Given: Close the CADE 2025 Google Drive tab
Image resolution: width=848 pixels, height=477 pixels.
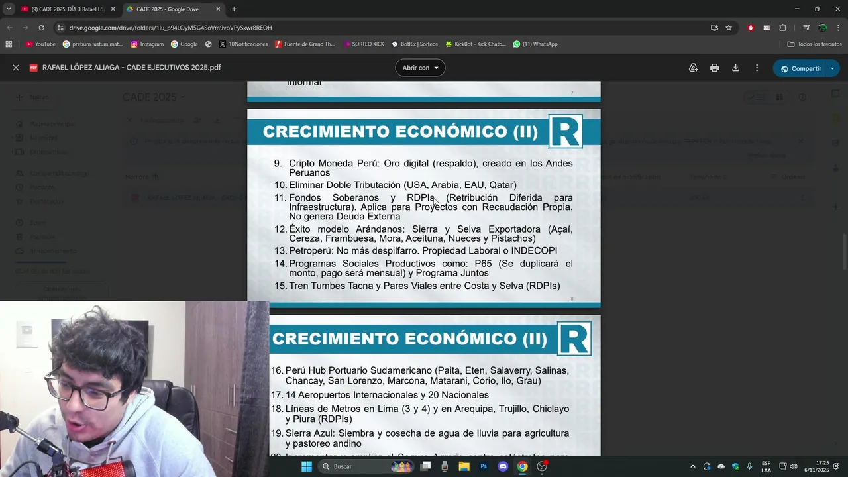Looking at the screenshot, I should [218, 9].
